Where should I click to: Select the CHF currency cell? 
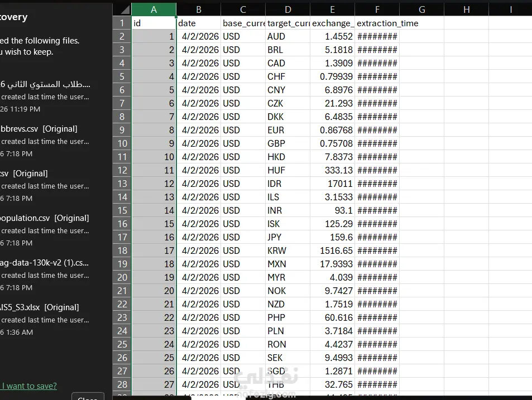(287, 76)
